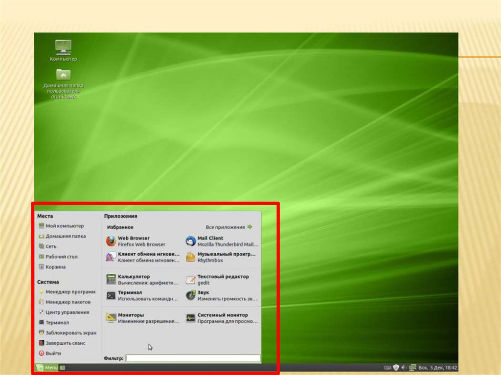The width and height of the screenshot is (501, 375).
Task: Open Домашняя папка in the menu
Action: 62,236
